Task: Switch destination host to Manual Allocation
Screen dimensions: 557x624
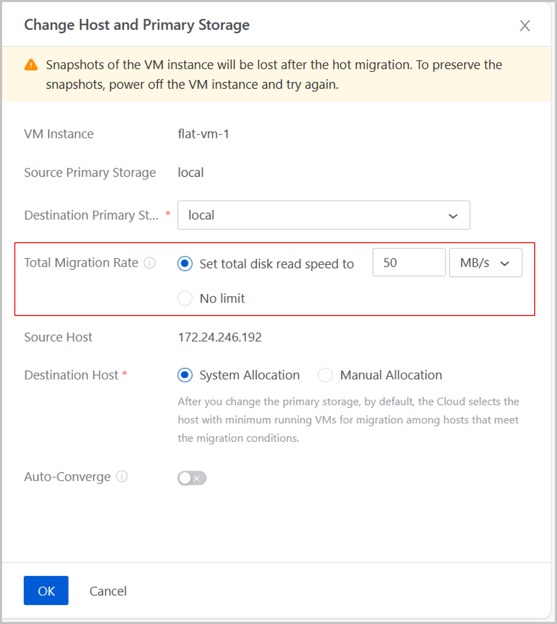Action: (325, 375)
